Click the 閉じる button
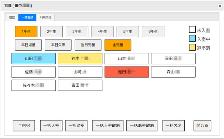 coord(202,125)
